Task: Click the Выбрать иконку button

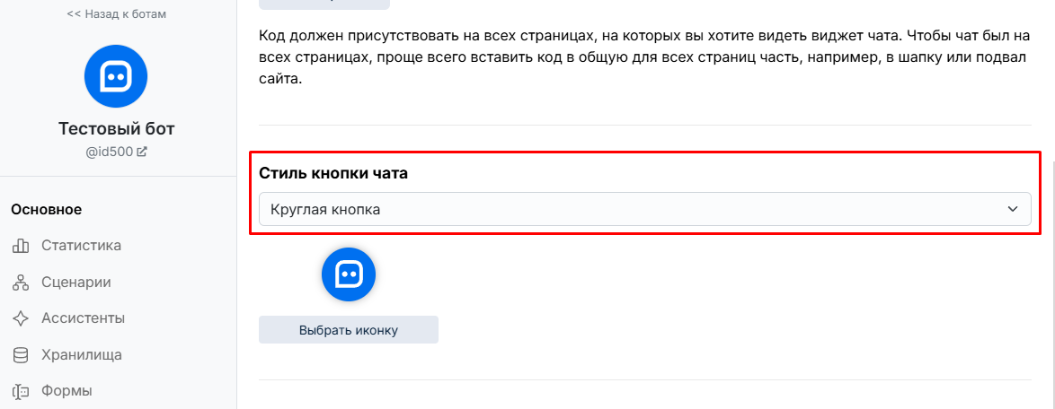Action: point(349,330)
